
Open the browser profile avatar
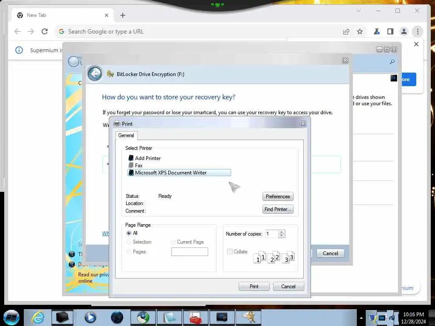tap(404, 31)
